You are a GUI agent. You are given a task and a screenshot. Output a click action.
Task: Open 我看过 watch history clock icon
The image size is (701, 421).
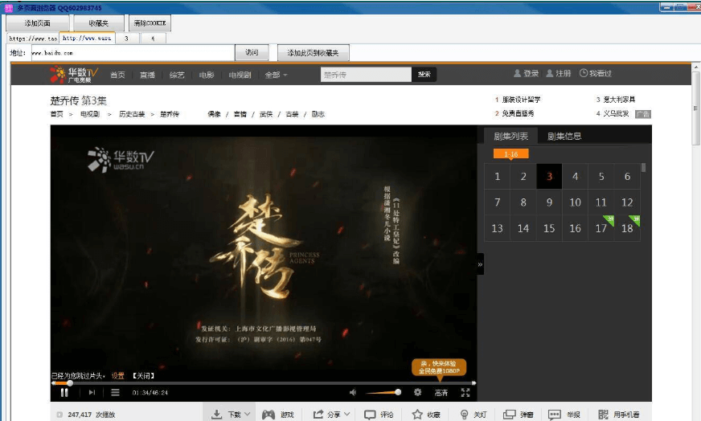(x=584, y=73)
